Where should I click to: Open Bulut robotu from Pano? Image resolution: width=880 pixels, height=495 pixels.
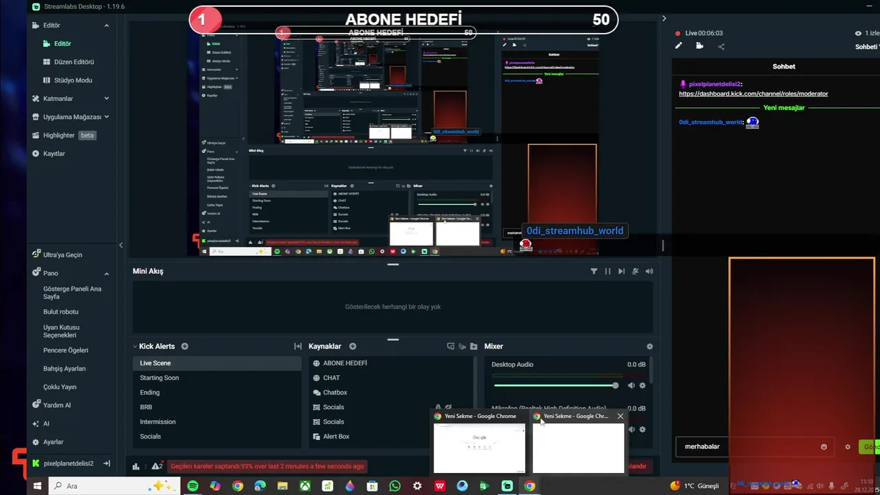pyautogui.click(x=60, y=311)
